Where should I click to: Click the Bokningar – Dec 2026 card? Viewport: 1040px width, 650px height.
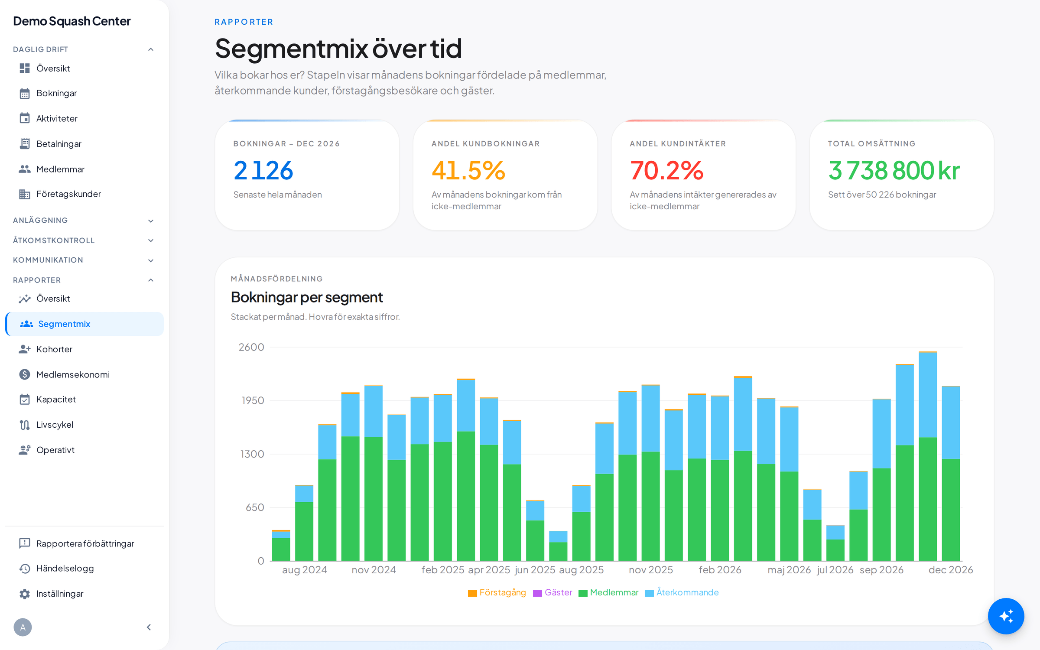coord(307,175)
